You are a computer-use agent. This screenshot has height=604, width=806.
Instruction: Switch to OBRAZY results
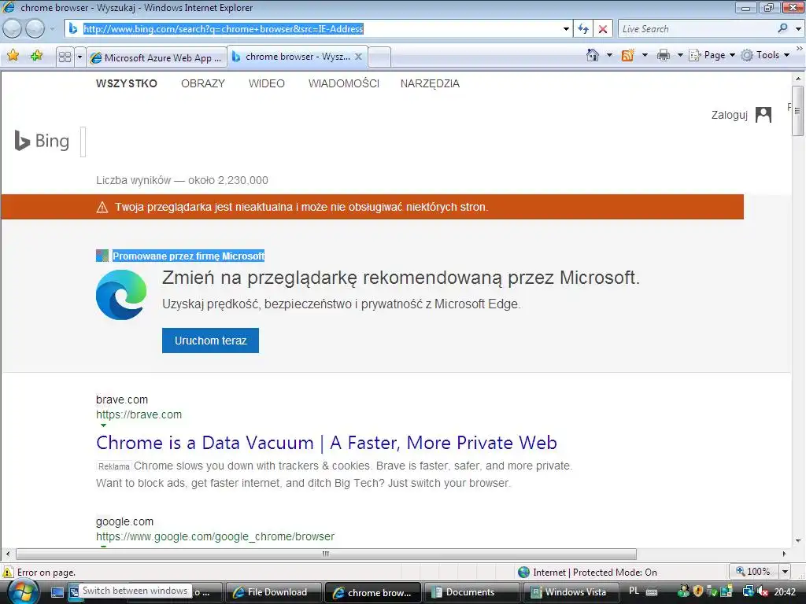click(x=203, y=83)
